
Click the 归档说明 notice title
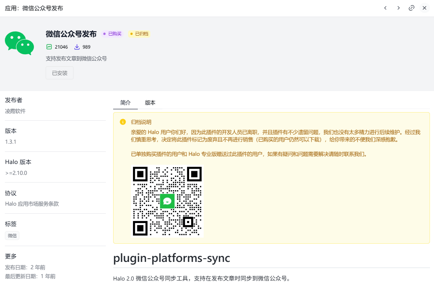point(141,122)
